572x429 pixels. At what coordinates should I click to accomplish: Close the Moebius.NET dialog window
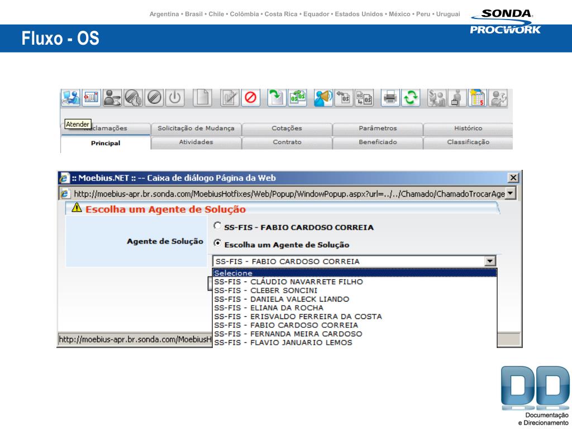[x=513, y=178]
